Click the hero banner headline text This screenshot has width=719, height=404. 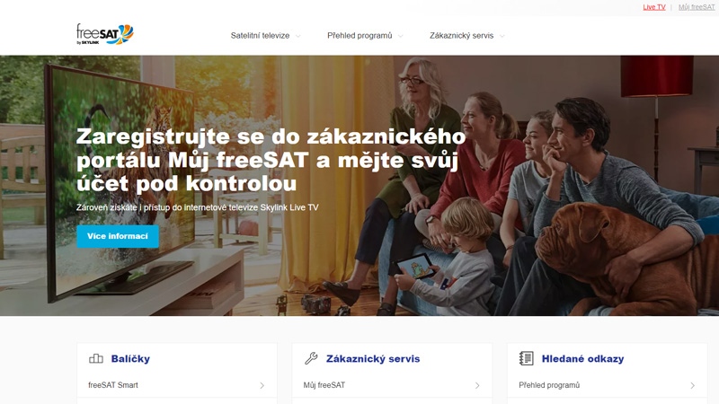271,160
